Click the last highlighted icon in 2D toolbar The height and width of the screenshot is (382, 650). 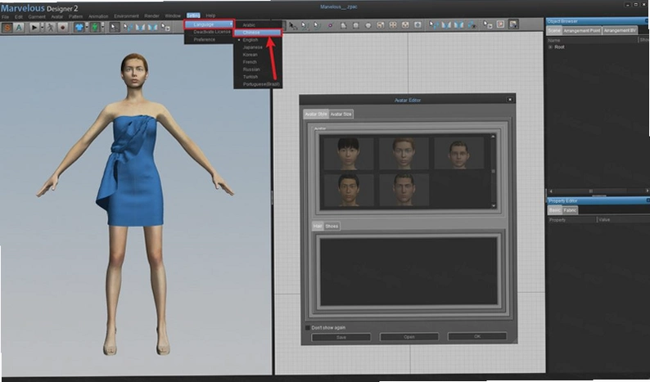click(x=513, y=25)
